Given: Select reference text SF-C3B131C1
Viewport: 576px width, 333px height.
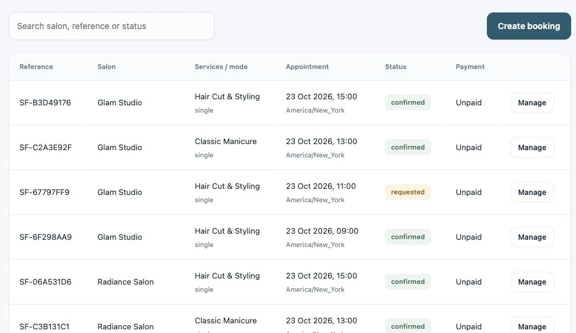Looking at the screenshot, I should point(44,326).
